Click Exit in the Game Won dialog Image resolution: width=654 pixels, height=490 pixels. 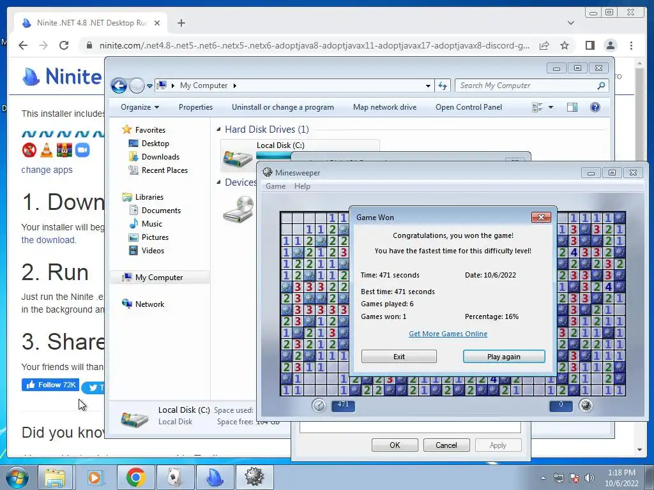(x=399, y=357)
